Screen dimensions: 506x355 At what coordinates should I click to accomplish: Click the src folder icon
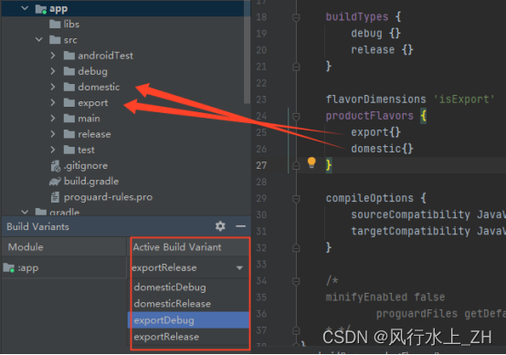(55, 40)
